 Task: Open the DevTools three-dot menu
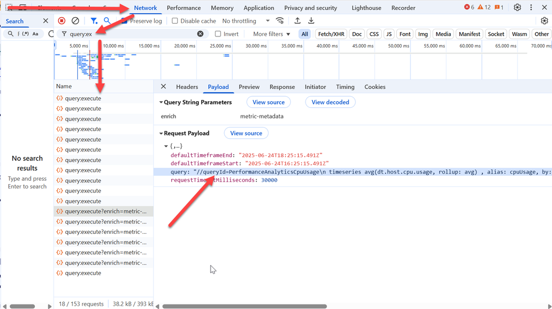[531, 8]
